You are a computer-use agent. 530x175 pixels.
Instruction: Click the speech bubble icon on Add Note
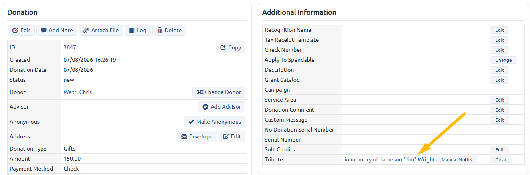click(44, 30)
